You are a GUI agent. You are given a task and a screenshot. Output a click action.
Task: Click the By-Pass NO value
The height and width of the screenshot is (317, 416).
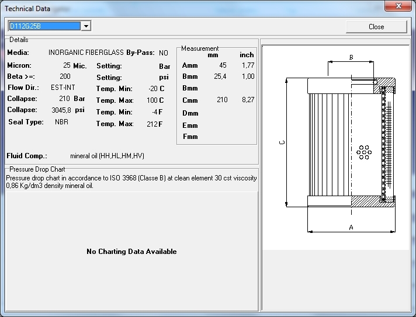tap(163, 53)
